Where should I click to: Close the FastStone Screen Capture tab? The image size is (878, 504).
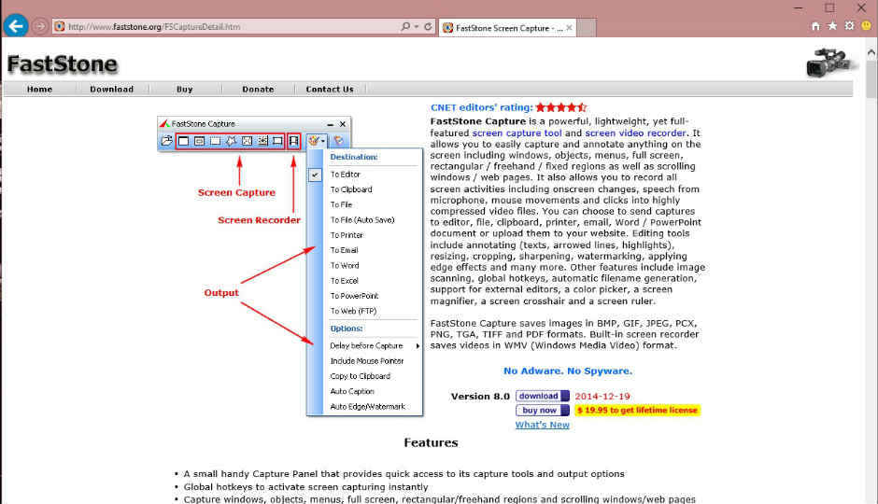tap(569, 27)
